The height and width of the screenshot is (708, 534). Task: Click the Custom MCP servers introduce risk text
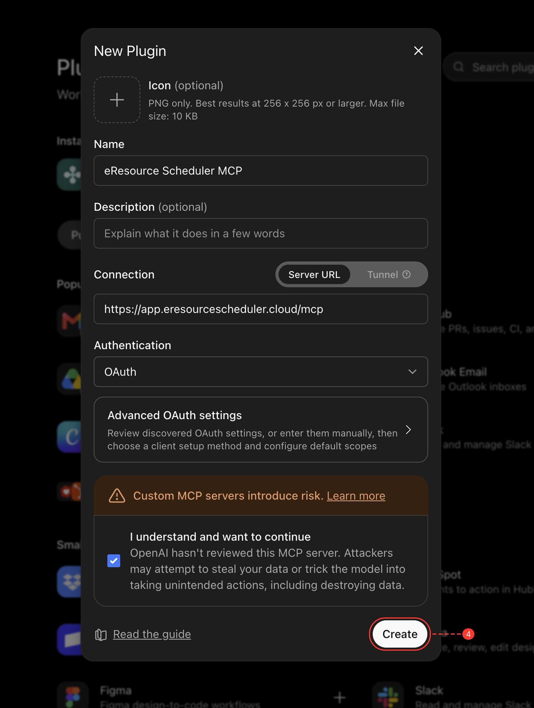pyautogui.click(x=228, y=496)
